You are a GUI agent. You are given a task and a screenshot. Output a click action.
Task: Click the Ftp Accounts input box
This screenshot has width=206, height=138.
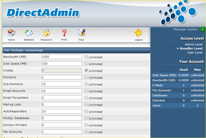pos(61,132)
